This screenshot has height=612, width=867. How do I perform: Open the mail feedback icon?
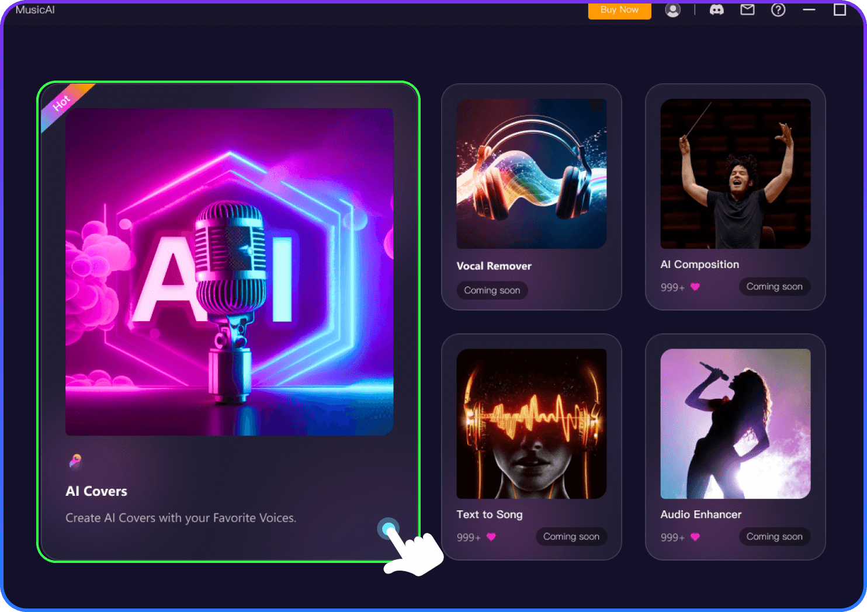(748, 10)
